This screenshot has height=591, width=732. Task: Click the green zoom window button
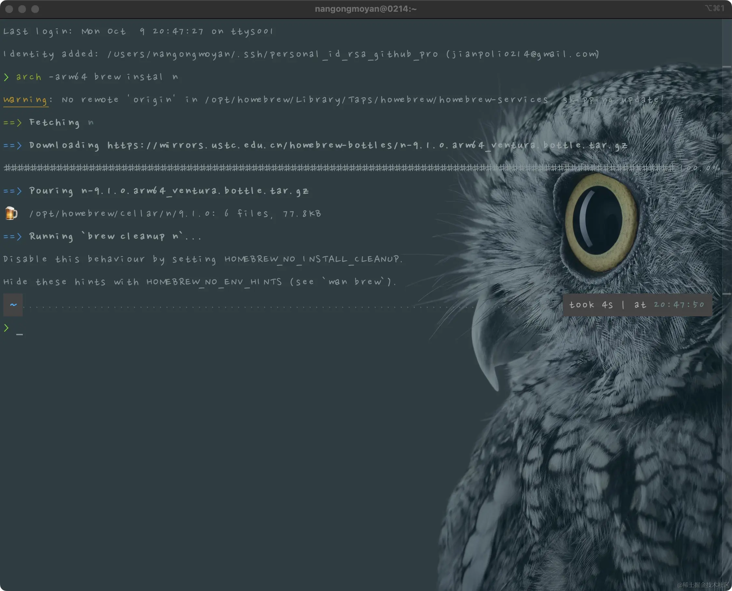[35, 9]
